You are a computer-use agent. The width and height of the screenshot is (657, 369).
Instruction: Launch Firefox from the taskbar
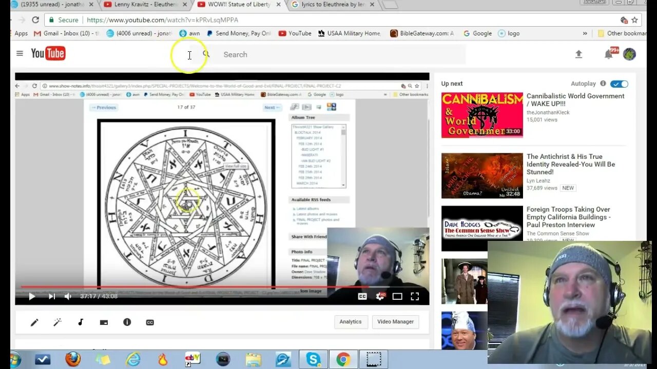(x=73, y=359)
